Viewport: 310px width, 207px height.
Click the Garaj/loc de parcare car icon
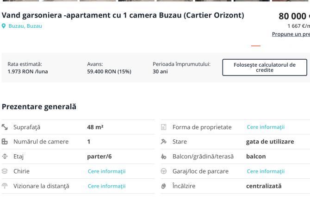(164, 171)
